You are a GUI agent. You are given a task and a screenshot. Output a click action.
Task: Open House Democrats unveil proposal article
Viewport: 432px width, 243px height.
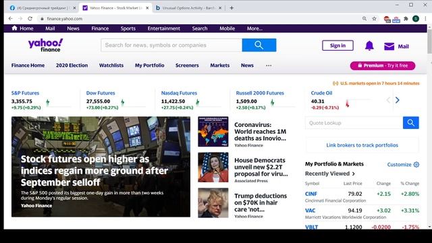[x=261, y=167]
